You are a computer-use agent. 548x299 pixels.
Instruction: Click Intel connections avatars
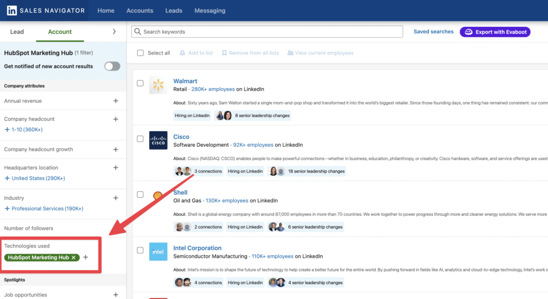(183, 282)
